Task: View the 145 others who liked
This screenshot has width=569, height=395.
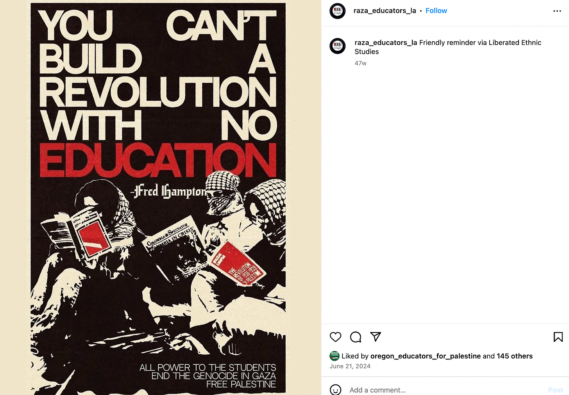Action: point(515,356)
